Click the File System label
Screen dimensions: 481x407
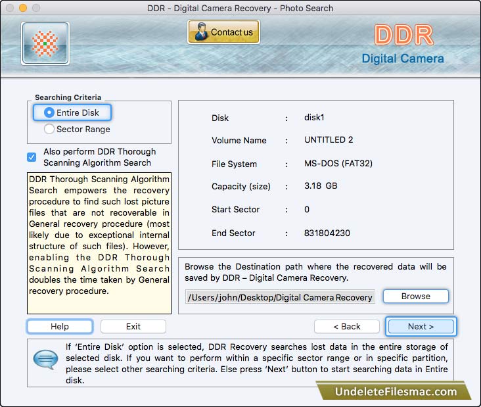[x=234, y=164]
